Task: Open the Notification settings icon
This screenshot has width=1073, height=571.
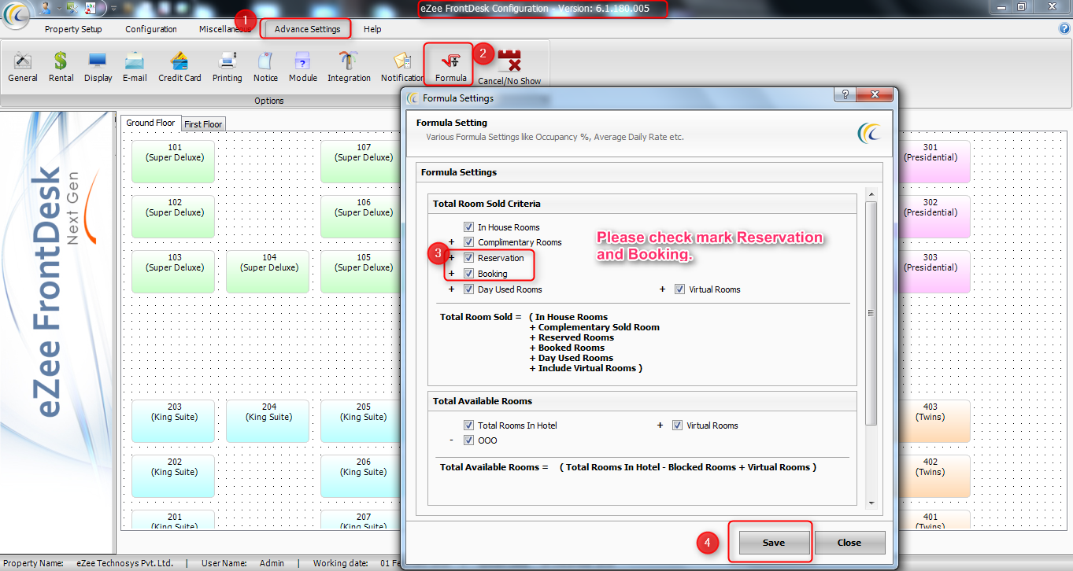Action: click(x=402, y=67)
